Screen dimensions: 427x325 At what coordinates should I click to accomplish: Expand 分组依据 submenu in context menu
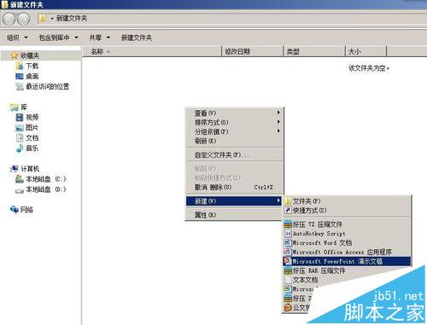click(x=234, y=131)
